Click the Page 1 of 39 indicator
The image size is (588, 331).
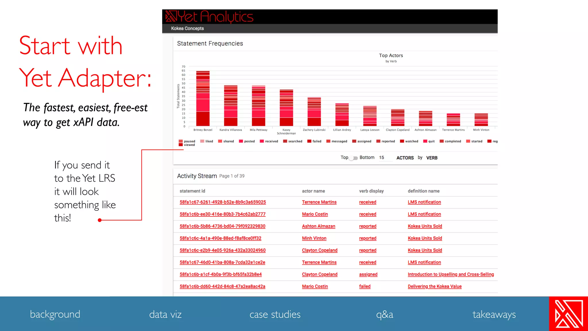[232, 176]
